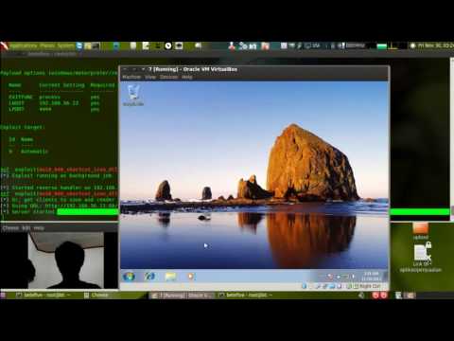This screenshot has width=454, height=341.
Task: Click the date and time in top panel
Action: 436,45
